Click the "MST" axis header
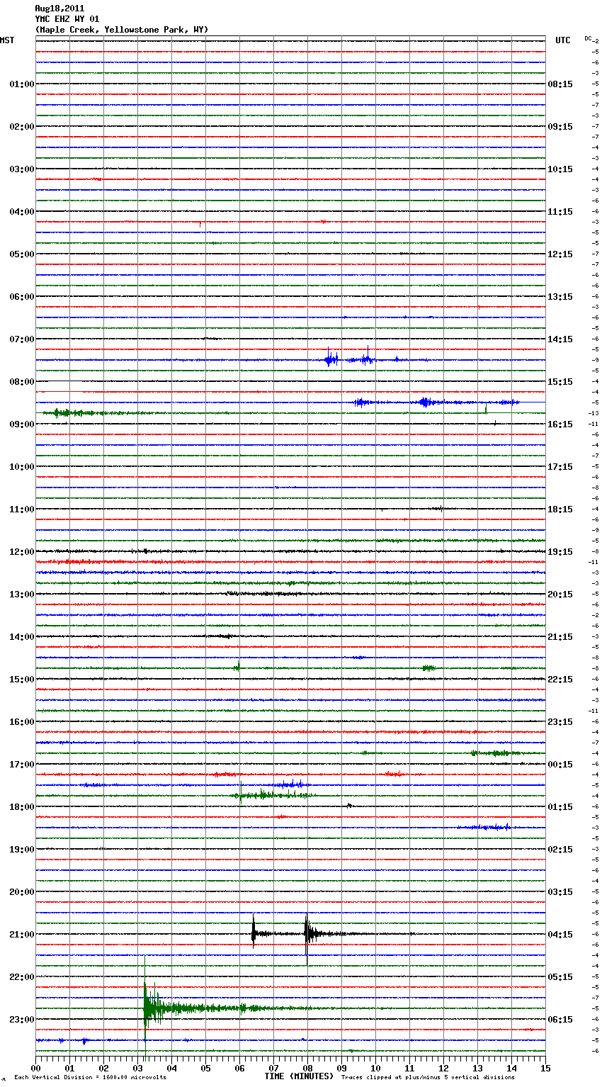602x1087 pixels. coord(7,40)
